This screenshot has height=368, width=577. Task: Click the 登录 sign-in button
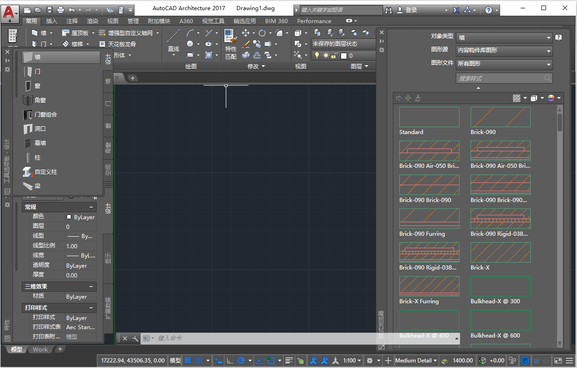tap(412, 9)
